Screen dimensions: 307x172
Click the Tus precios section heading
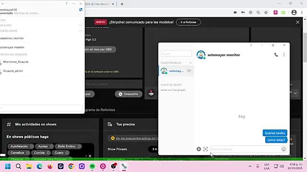125,124
